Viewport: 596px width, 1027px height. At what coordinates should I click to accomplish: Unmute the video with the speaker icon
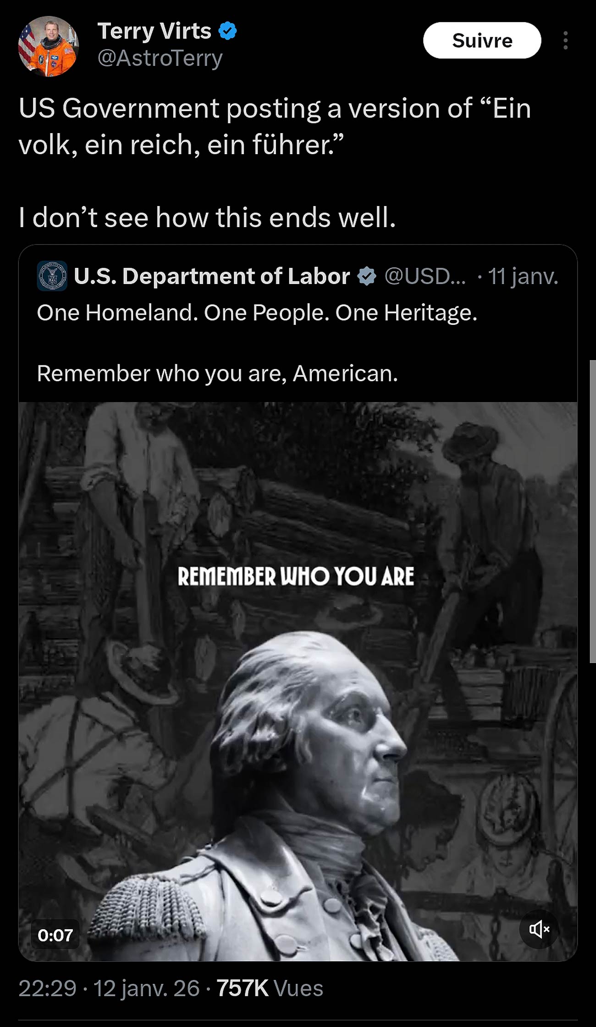tap(539, 929)
